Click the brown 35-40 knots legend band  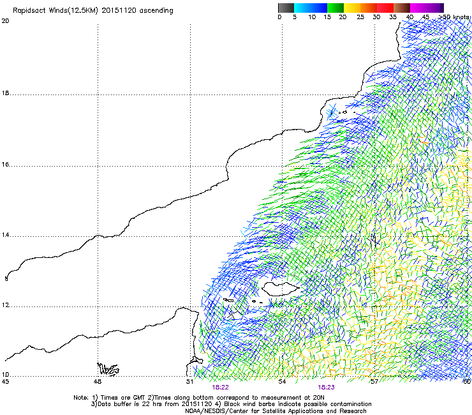click(x=402, y=8)
